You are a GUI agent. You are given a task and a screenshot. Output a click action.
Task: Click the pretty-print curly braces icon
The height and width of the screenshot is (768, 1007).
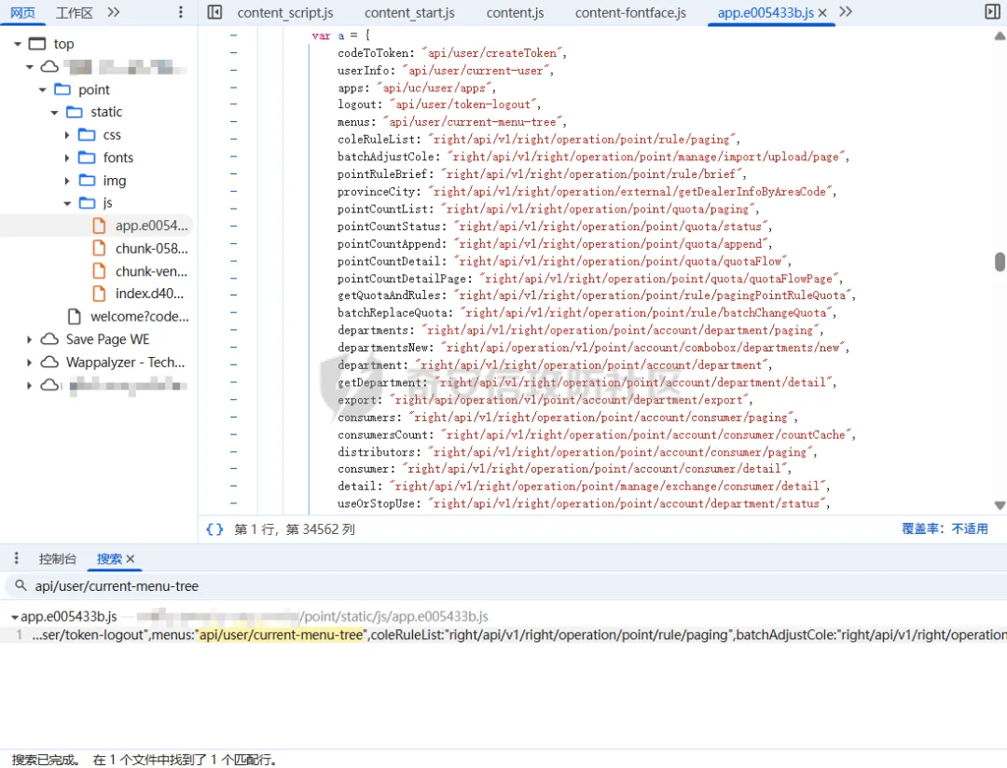click(214, 529)
